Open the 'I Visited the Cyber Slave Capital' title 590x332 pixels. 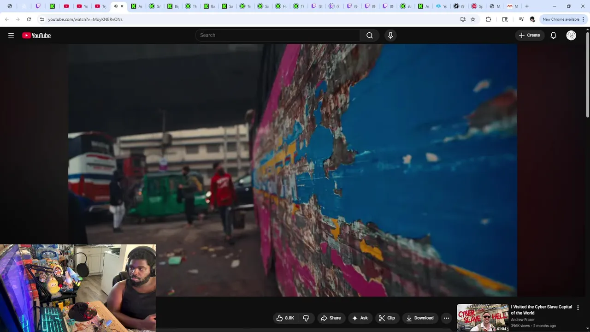541,310
